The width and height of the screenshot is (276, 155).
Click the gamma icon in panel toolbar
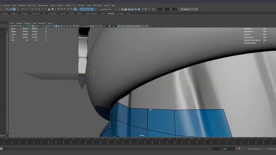[109, 26]
